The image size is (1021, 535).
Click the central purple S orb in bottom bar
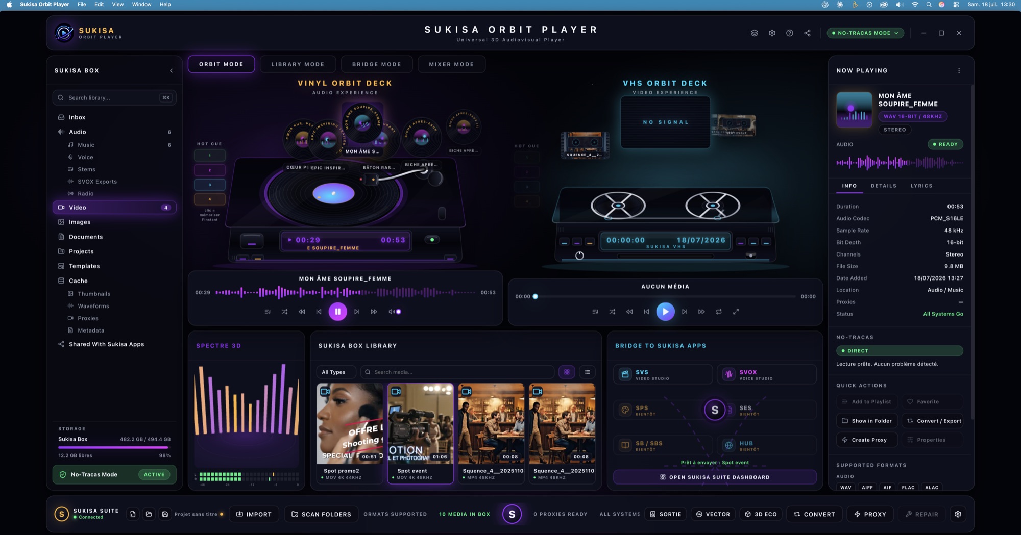[512, 514]
